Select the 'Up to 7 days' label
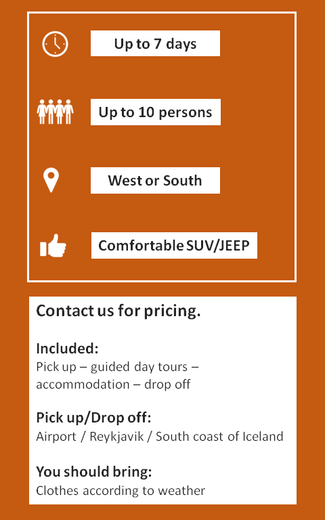The image size is (325, 520). point(155,43)
